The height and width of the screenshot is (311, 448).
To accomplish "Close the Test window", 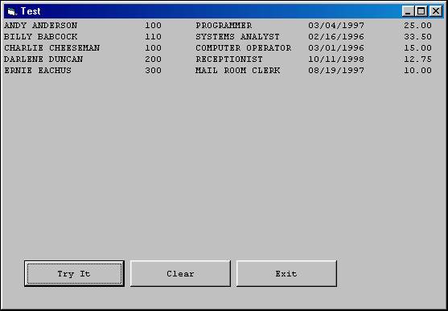I will (x=436, y=11).
